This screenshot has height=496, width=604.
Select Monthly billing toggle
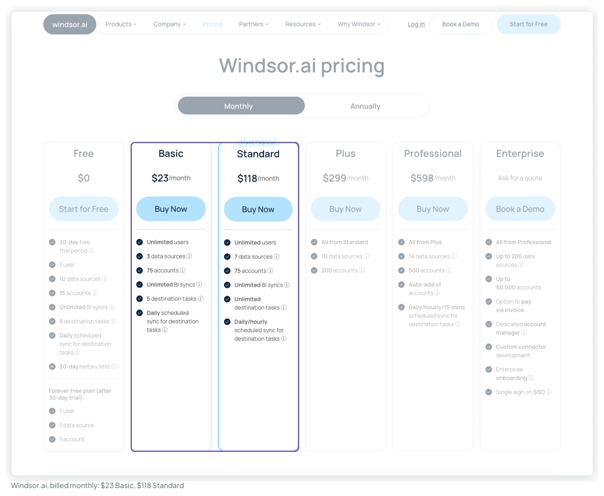click(x=241, y=106)
